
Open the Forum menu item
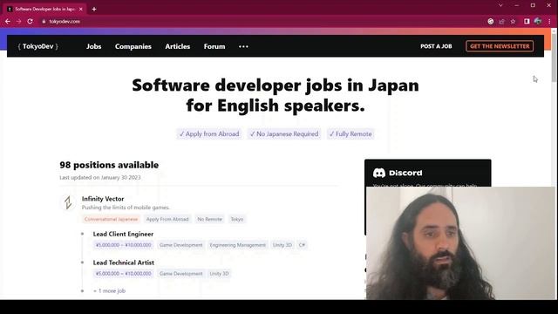(214, 46)
